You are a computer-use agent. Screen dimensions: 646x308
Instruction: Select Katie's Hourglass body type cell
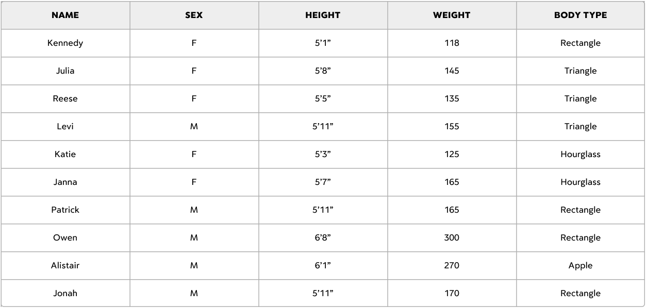click(x=581, y=155)
